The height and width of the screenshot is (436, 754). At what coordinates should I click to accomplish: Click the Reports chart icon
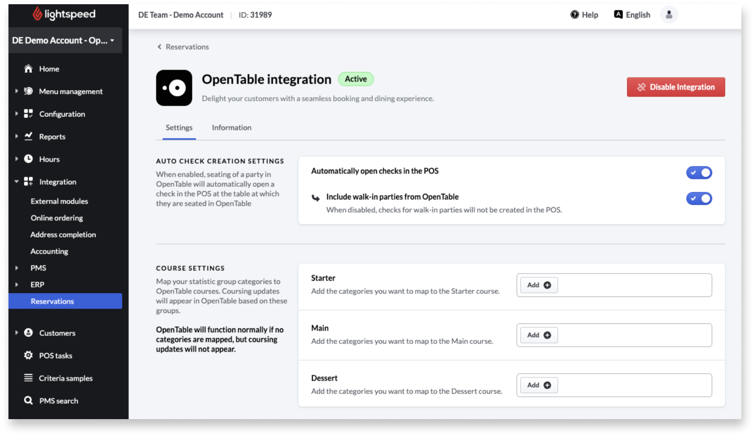pos(28,136)
